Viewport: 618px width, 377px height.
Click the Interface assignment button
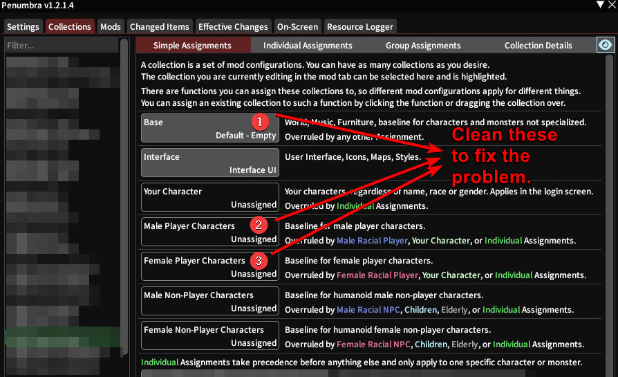tap(210, 163)
